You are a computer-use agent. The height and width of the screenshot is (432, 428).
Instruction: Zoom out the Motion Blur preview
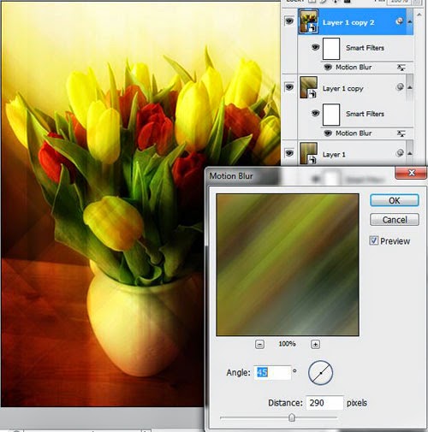(259, 344)
